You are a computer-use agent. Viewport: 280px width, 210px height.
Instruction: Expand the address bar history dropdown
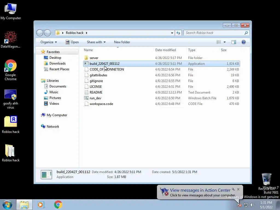click(x=172, y=33)
